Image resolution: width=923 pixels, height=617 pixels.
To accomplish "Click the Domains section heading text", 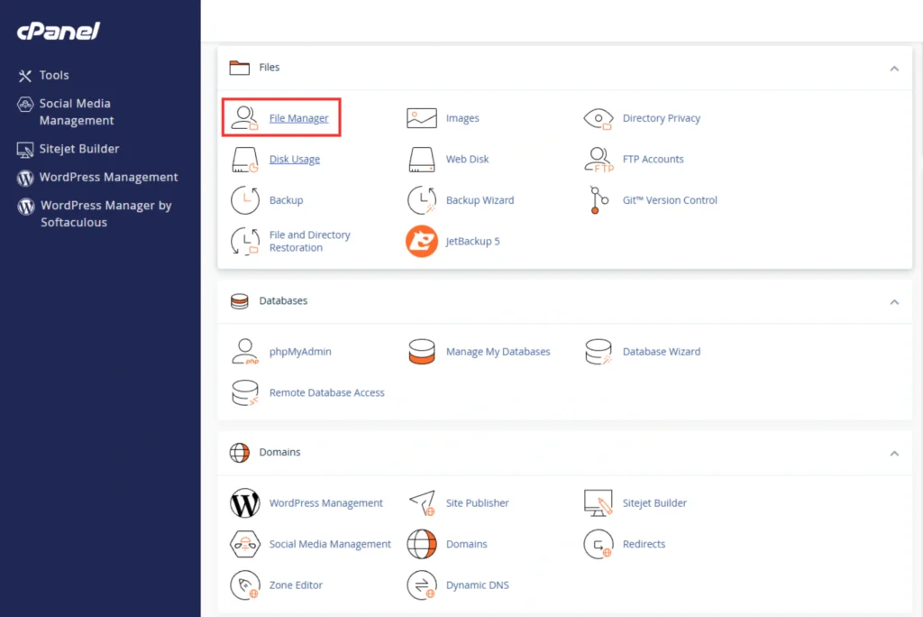I will (279, 452).
